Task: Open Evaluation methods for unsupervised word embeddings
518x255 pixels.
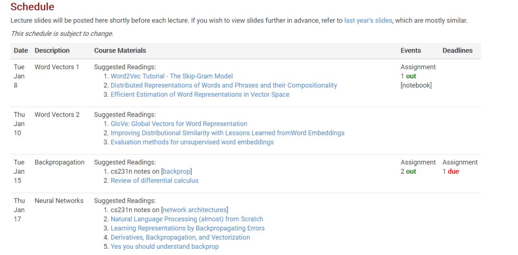Action: tap(192, 142)
